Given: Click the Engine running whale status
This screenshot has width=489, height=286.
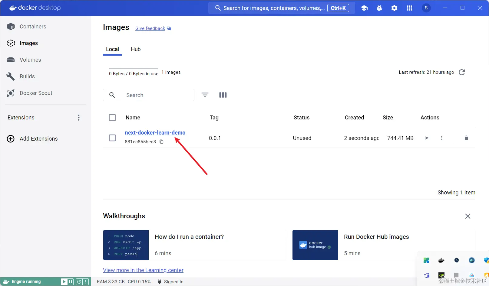Looking at the screenshot, I should [22, 282].
